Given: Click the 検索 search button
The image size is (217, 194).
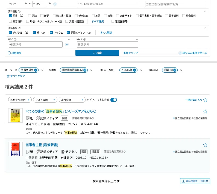Looking at the screenshot, I should point(97,53).
